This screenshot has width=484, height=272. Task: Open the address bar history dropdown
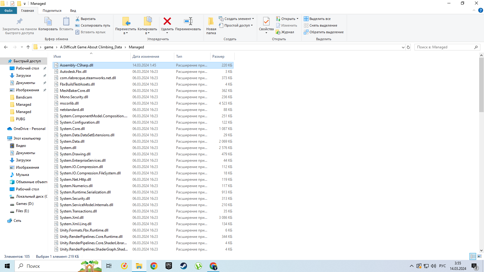pos(403,47)
